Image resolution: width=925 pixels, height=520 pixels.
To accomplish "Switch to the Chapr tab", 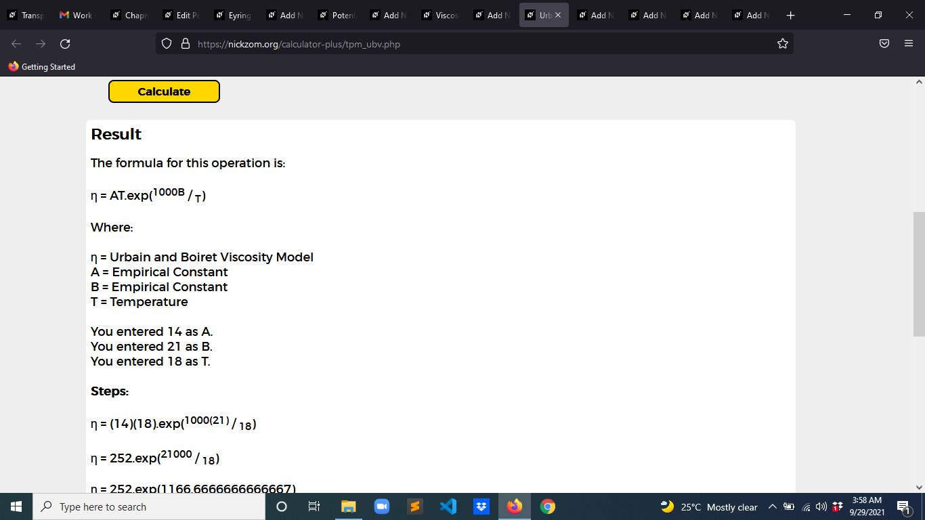I will (x=129, y=15).
